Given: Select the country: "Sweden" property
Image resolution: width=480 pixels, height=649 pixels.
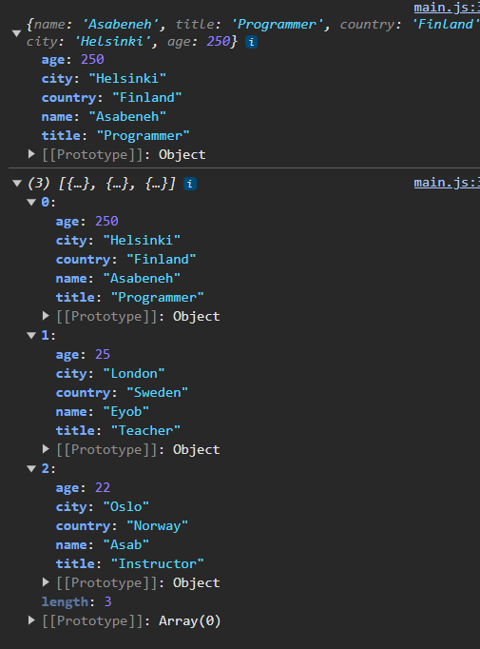Looking at the screenshot, I should (x=122, y=392).
